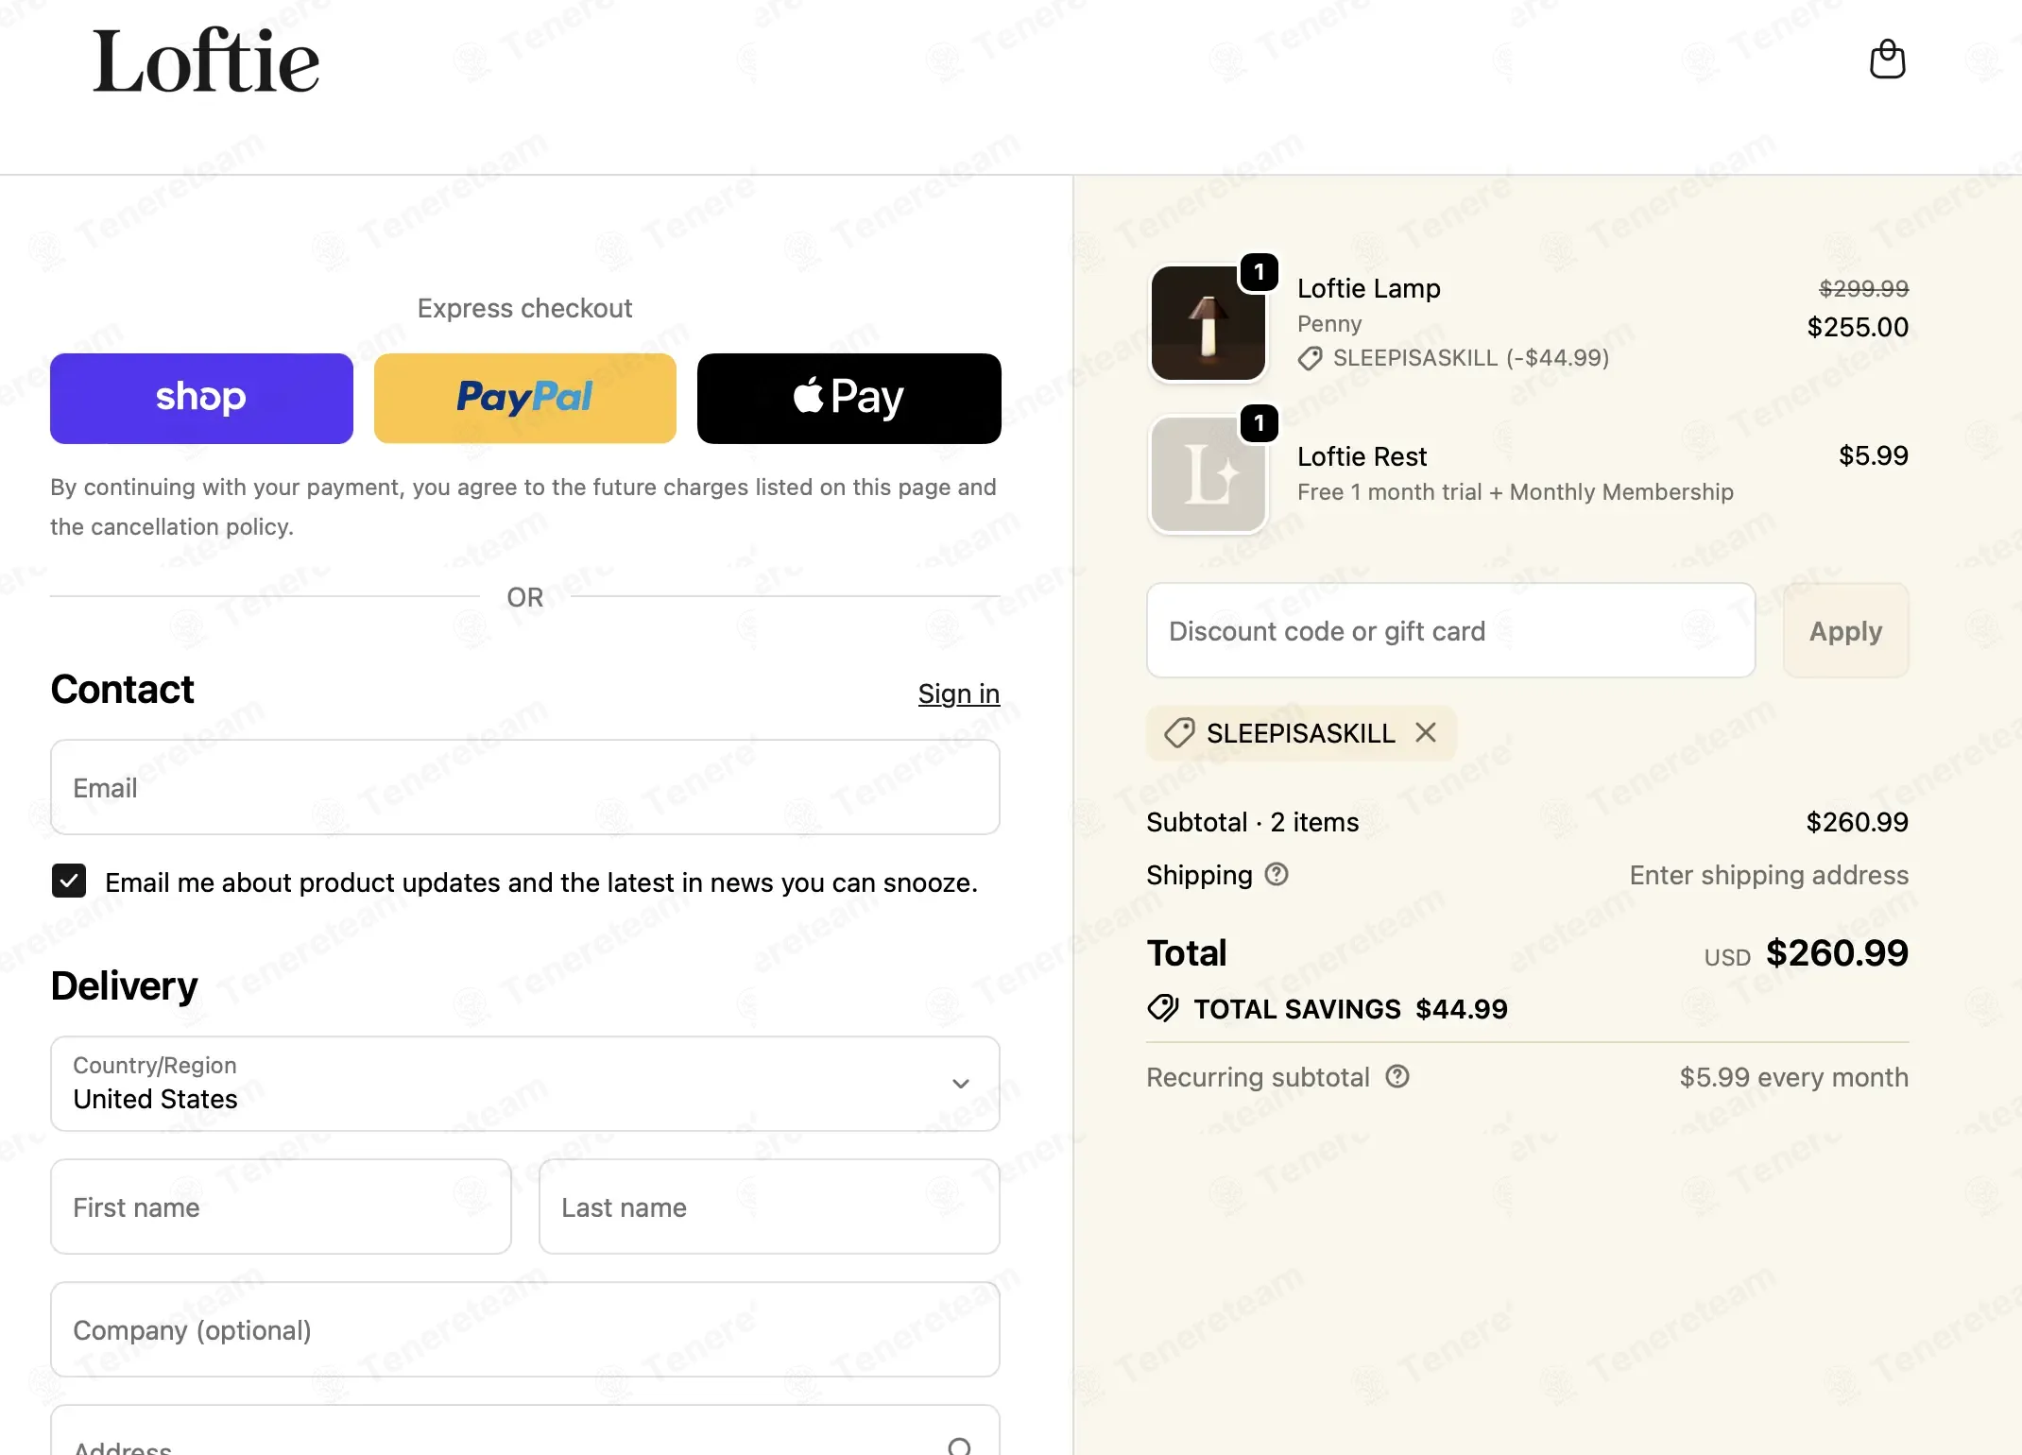Click the Recurring subtotal label

coord(1258,1077)
